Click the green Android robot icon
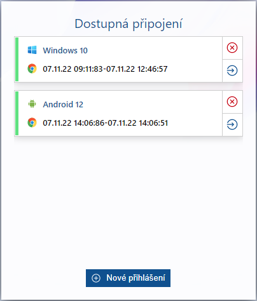The height and width of the screenshot is (301, 257). pos(32,104)
